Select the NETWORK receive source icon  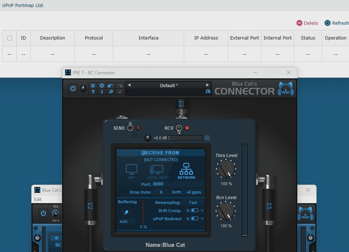coord(186,170)
